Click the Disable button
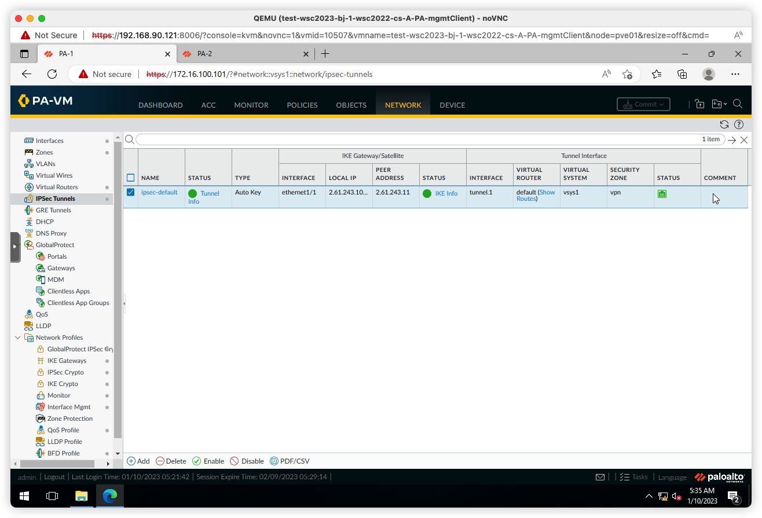This screenshot has width=762, height=518. (x=247, y=461)
